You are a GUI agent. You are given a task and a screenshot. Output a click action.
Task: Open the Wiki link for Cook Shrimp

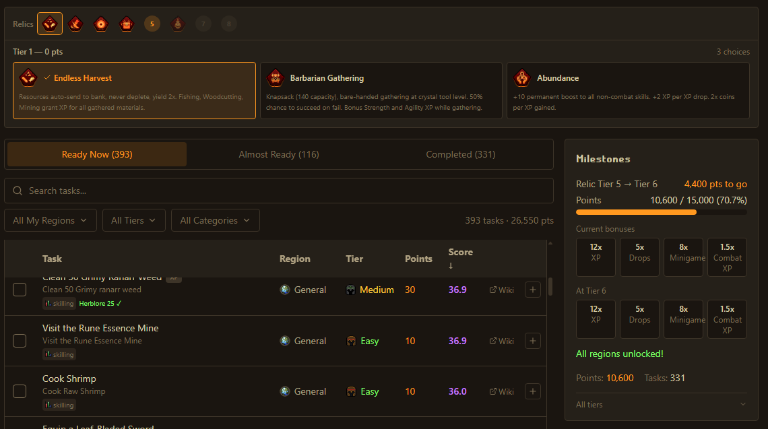[501, 391]
